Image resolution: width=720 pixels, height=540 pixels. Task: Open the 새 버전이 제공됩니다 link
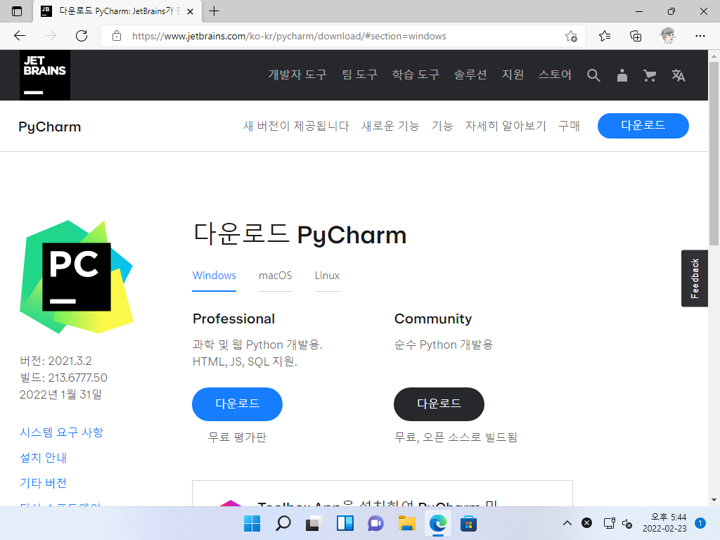296,126
